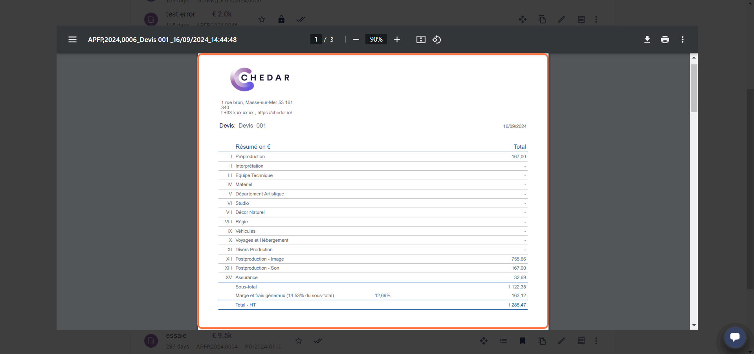Edit the 90% zoom level field
This screenshot has height=354, width=754.
(x=376, y=39)
